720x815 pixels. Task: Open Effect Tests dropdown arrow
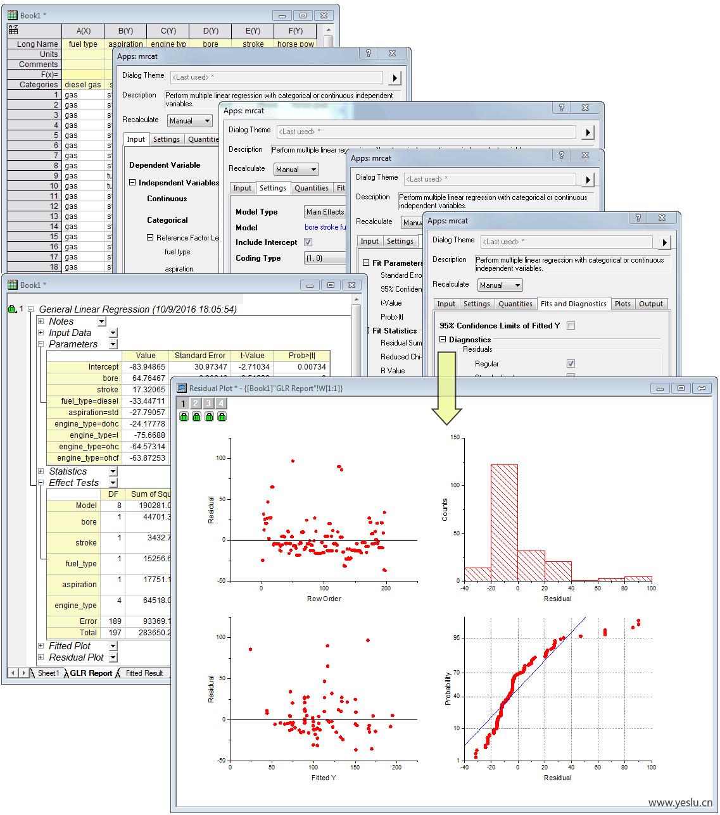tap(113, 483)
